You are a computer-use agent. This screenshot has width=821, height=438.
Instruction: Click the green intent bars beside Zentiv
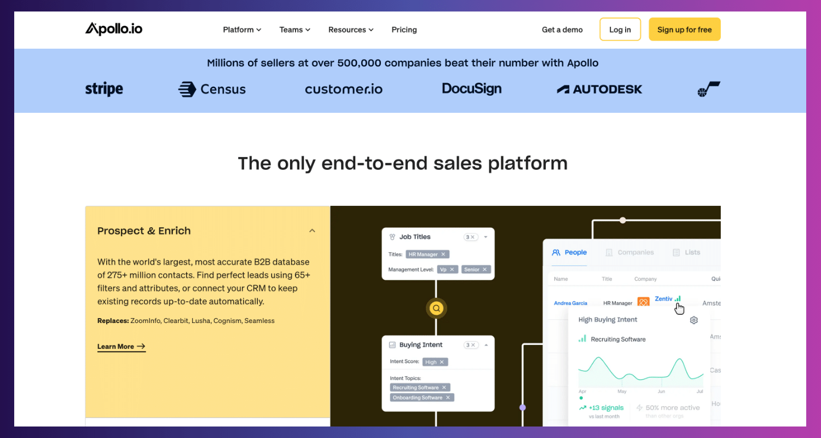tap(678, 298)
